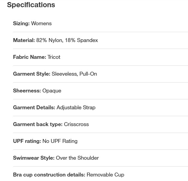Click the Over the Shoulder value
The width and height of the screenshot is (188, 181).
77,158
